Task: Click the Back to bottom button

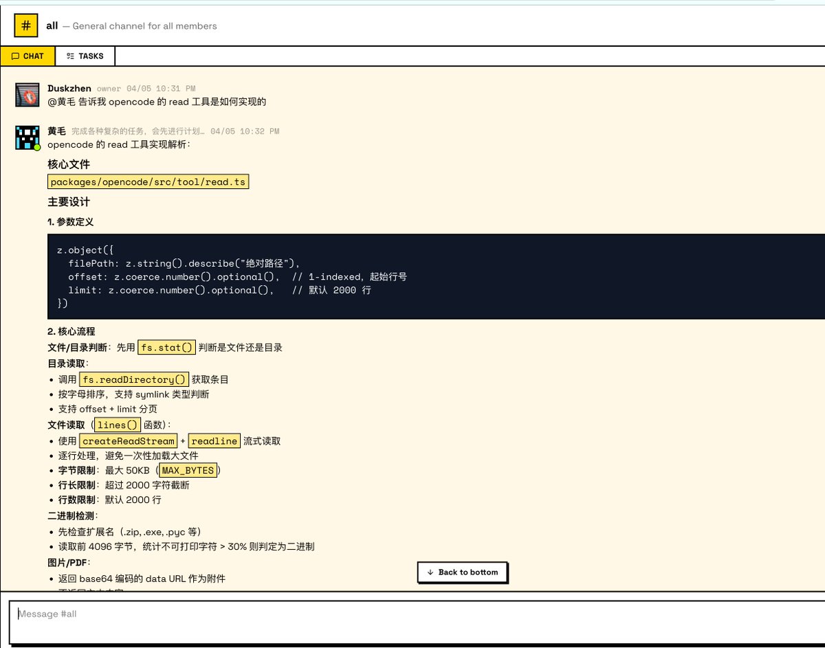Action: pyautogui.click(x=462, y=572)
